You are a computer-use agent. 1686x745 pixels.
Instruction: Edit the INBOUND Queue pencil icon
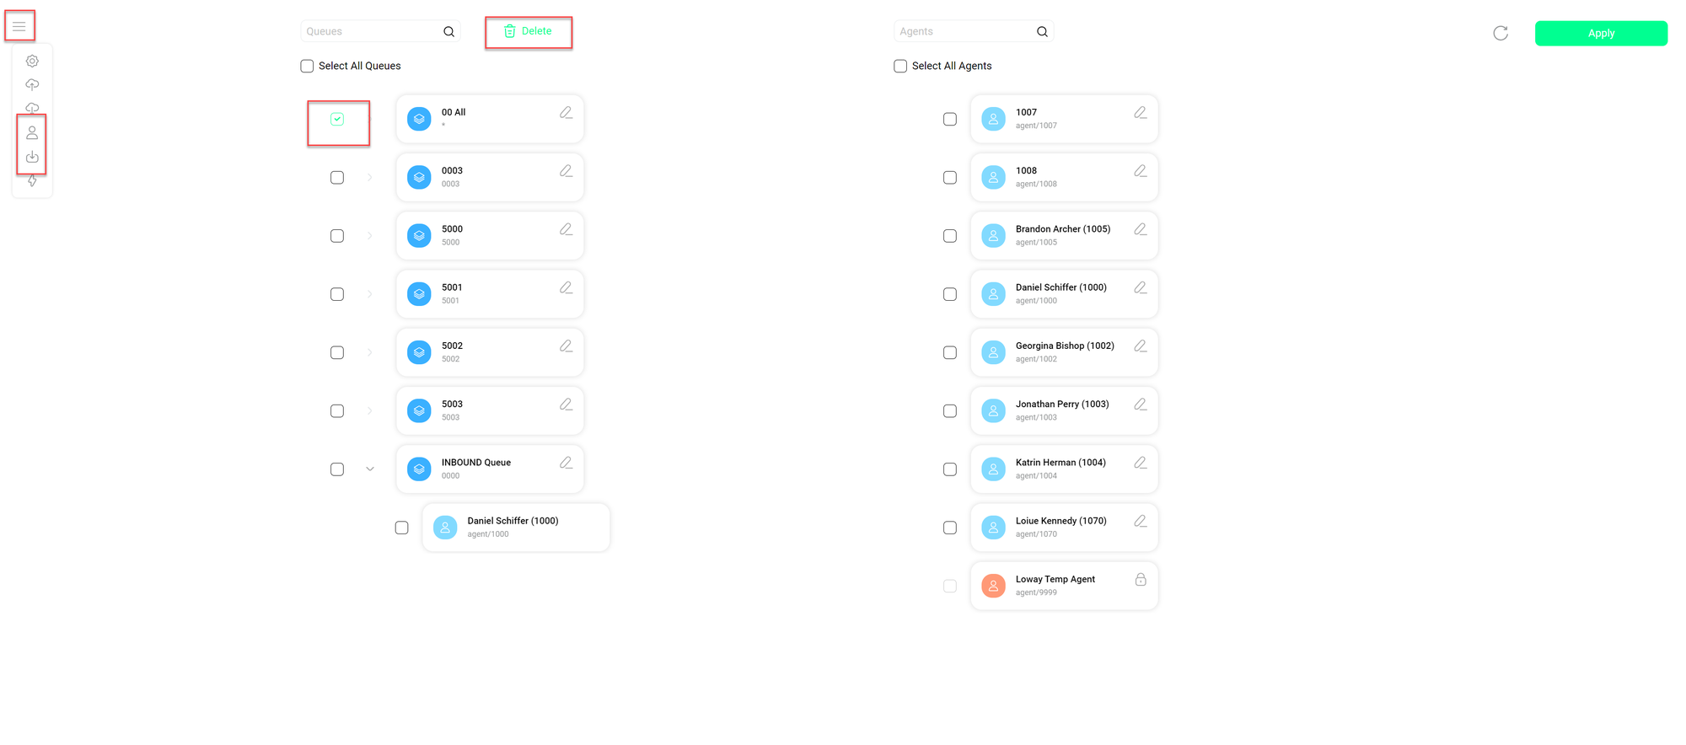[566, 463]
